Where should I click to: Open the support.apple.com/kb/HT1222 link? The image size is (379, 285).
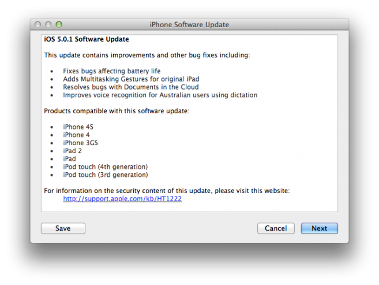(122, 199)
